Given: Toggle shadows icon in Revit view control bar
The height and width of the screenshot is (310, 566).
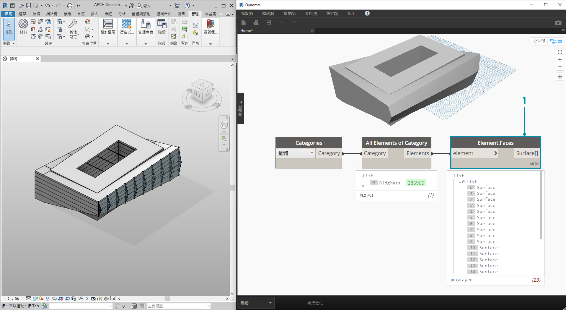Looking at the screenshot, I should (48, 298).
